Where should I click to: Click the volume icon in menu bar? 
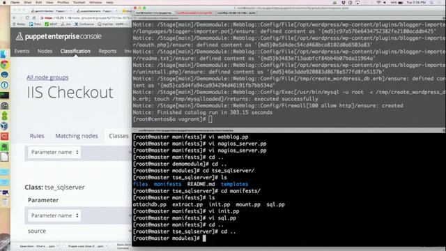pos(385,2)
